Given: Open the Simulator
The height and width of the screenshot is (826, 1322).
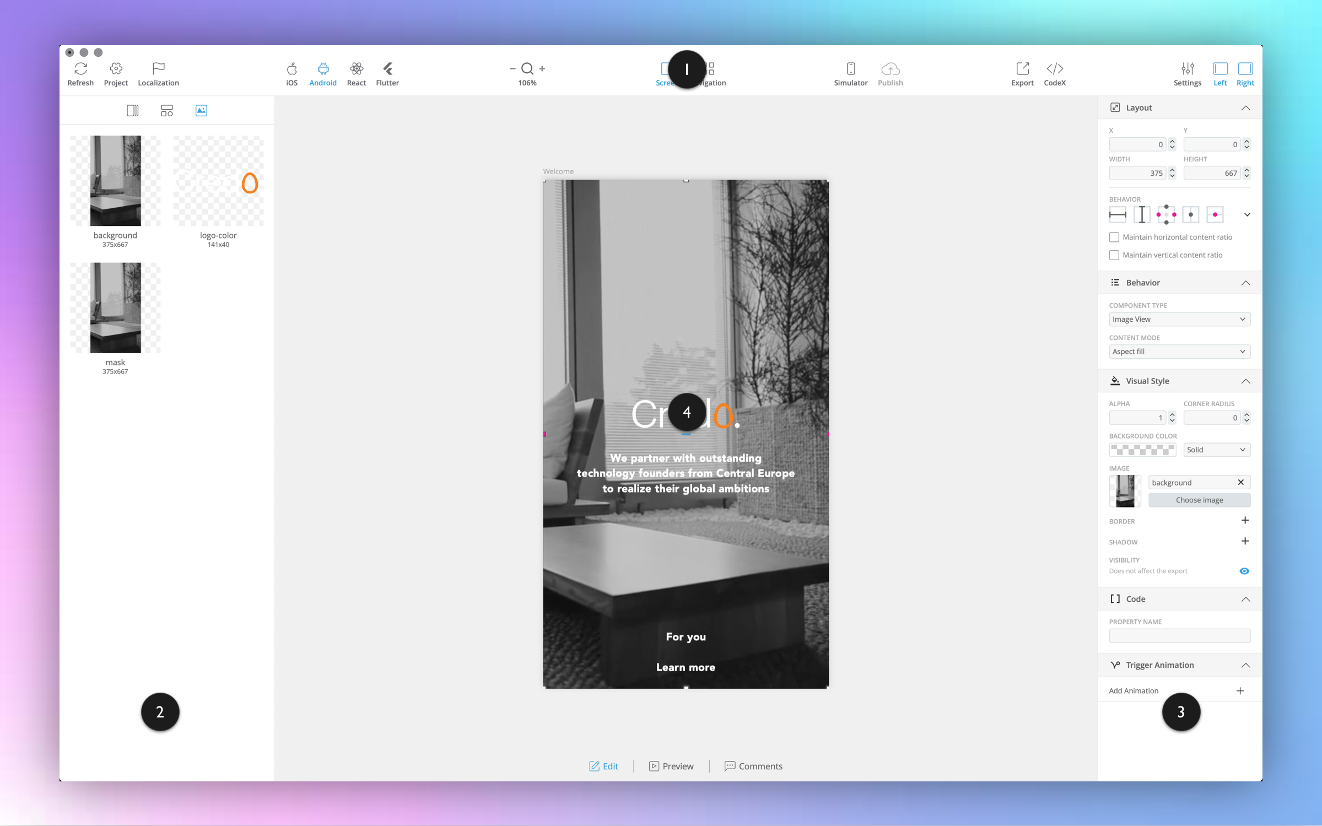Looking at the screenshot, I should point(850,69).
